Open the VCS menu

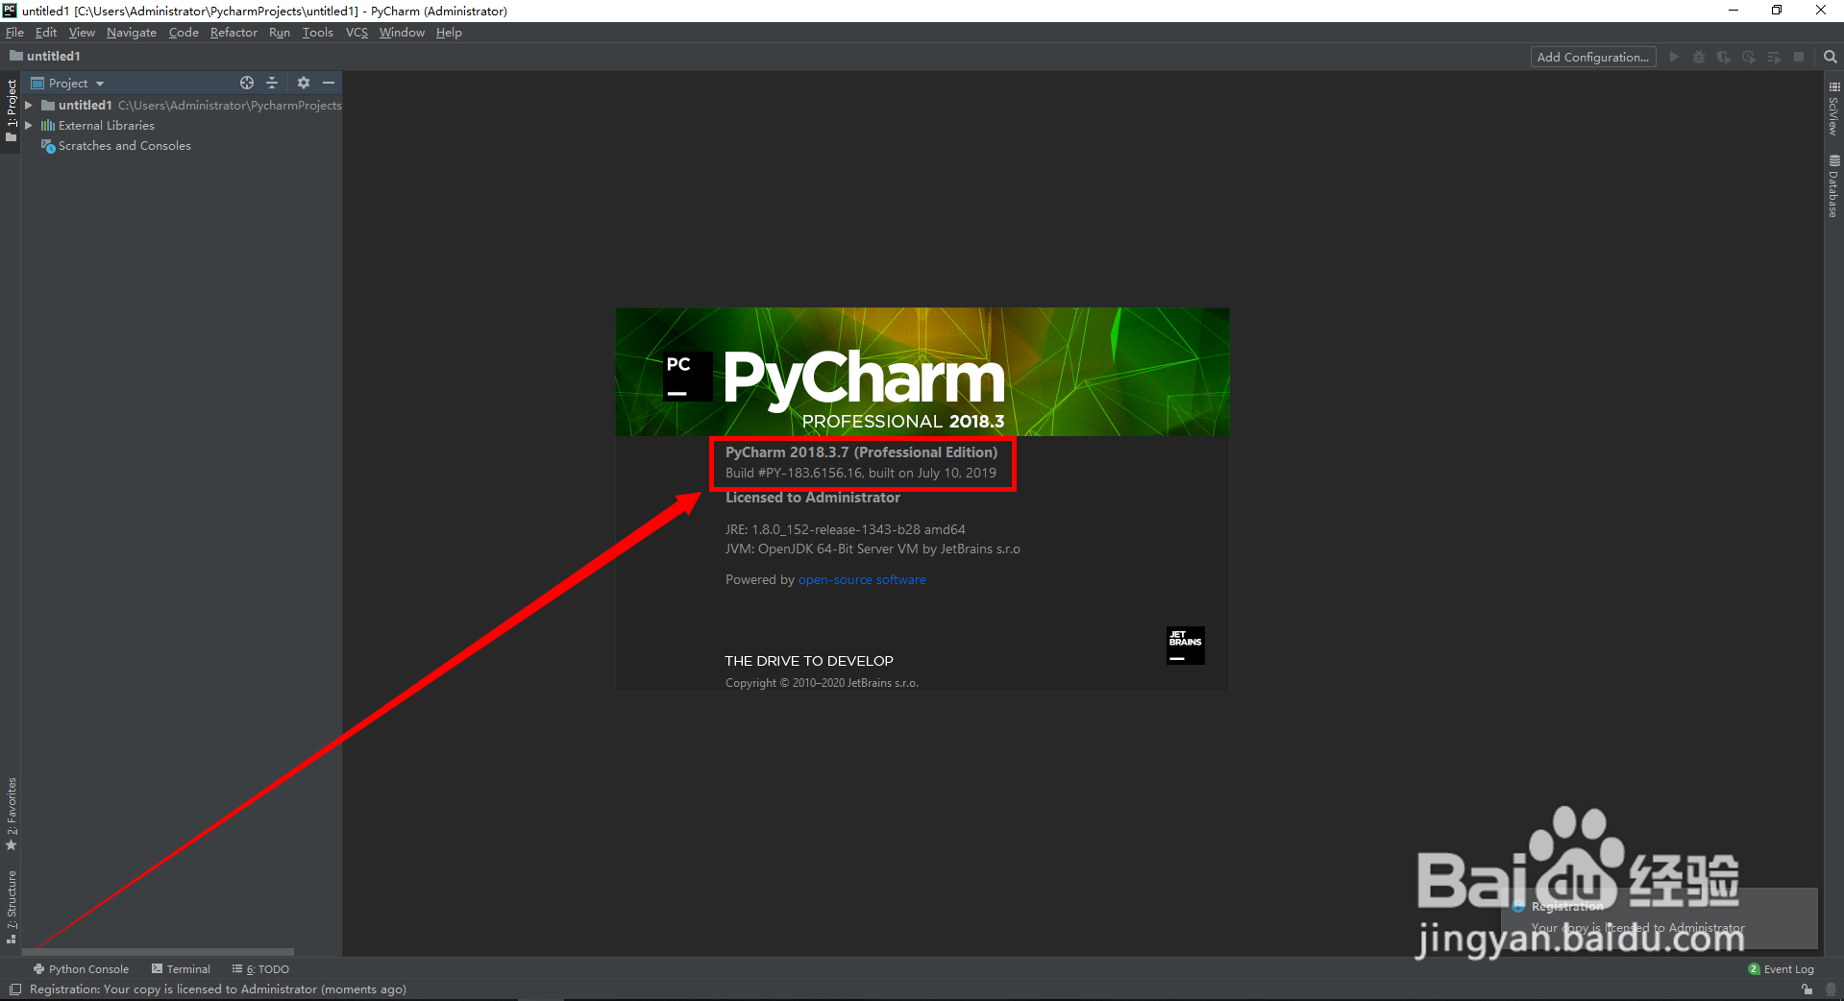(356, 32)
